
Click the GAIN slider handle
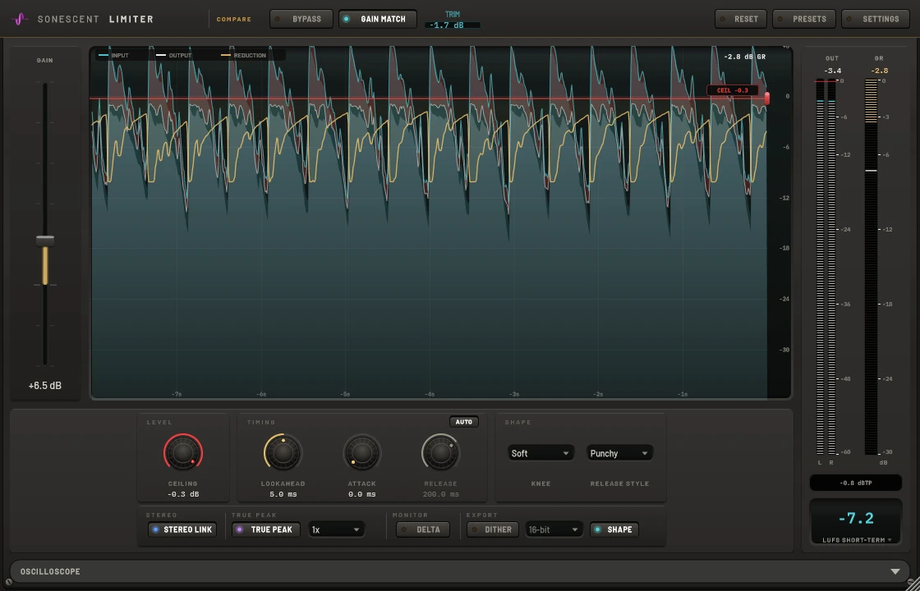click(x=45, y=241)
